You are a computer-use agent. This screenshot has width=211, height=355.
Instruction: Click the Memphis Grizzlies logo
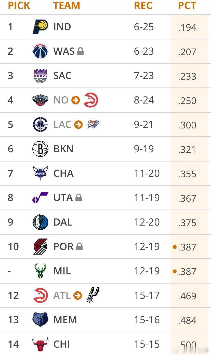(x=40, y=320)
